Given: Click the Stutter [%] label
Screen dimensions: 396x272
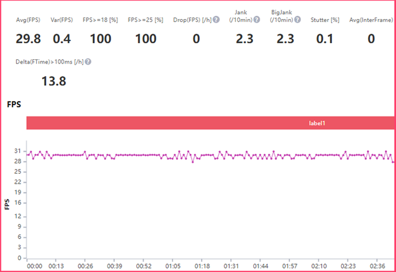Looking at the screenshot, I should (x=325, y=20).
